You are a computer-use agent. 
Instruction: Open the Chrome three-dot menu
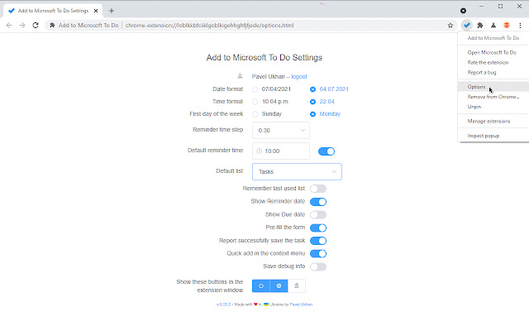[520, 26]
